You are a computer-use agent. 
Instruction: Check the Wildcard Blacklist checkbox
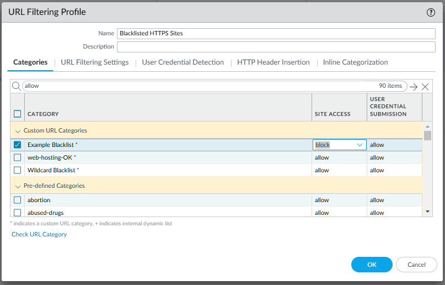[18, 170]
